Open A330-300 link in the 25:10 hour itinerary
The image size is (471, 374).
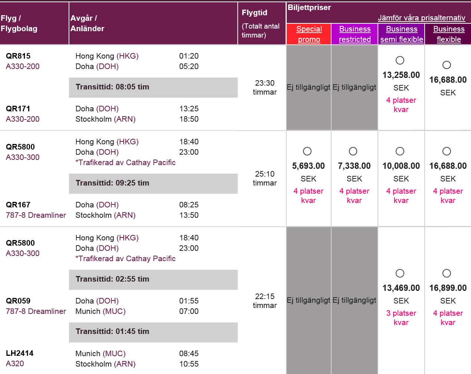(x=23, y=157)
